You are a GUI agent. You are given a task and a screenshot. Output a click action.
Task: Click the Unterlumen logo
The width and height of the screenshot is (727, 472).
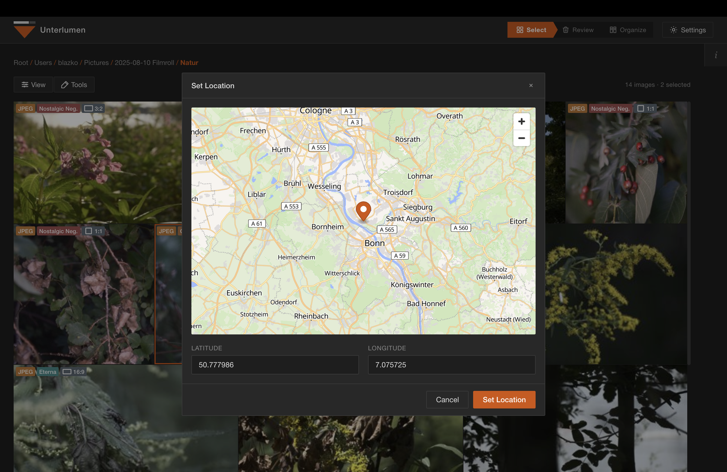click(x=24, y=30)
